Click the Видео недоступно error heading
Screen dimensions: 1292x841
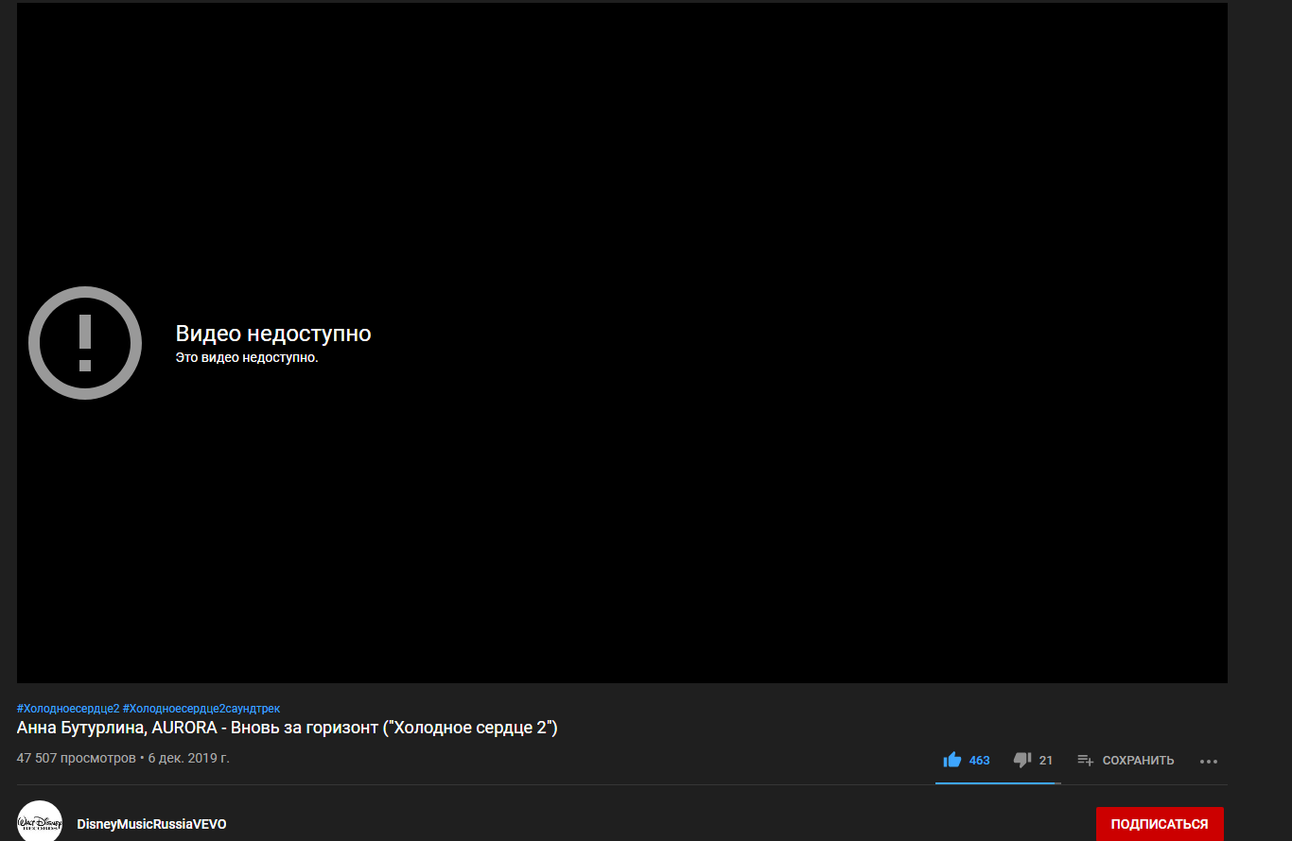(x=273, y=334)
